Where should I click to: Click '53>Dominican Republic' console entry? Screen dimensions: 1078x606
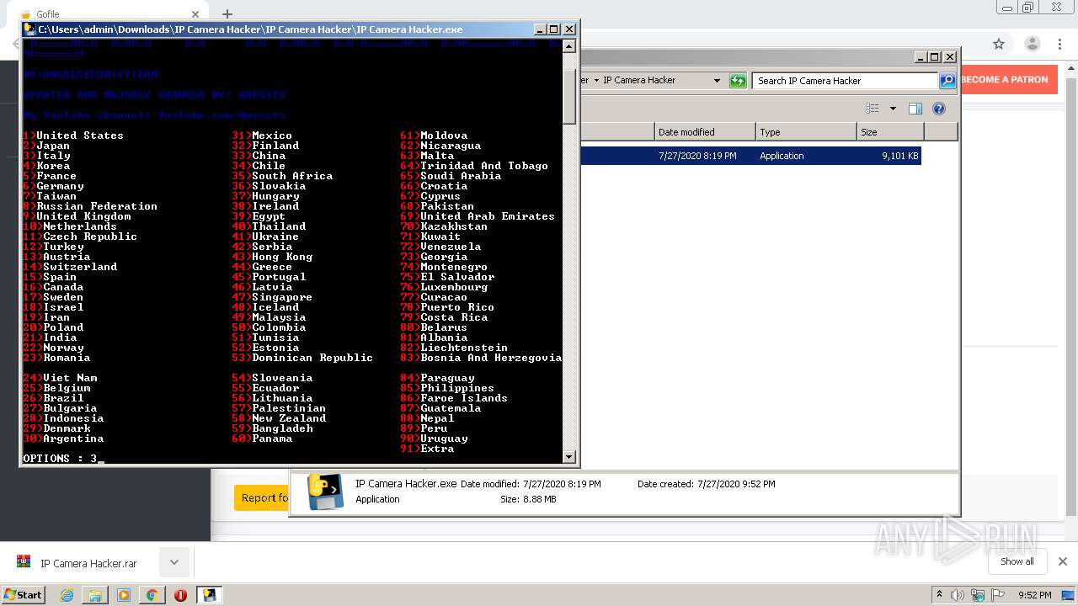(302, 358)
